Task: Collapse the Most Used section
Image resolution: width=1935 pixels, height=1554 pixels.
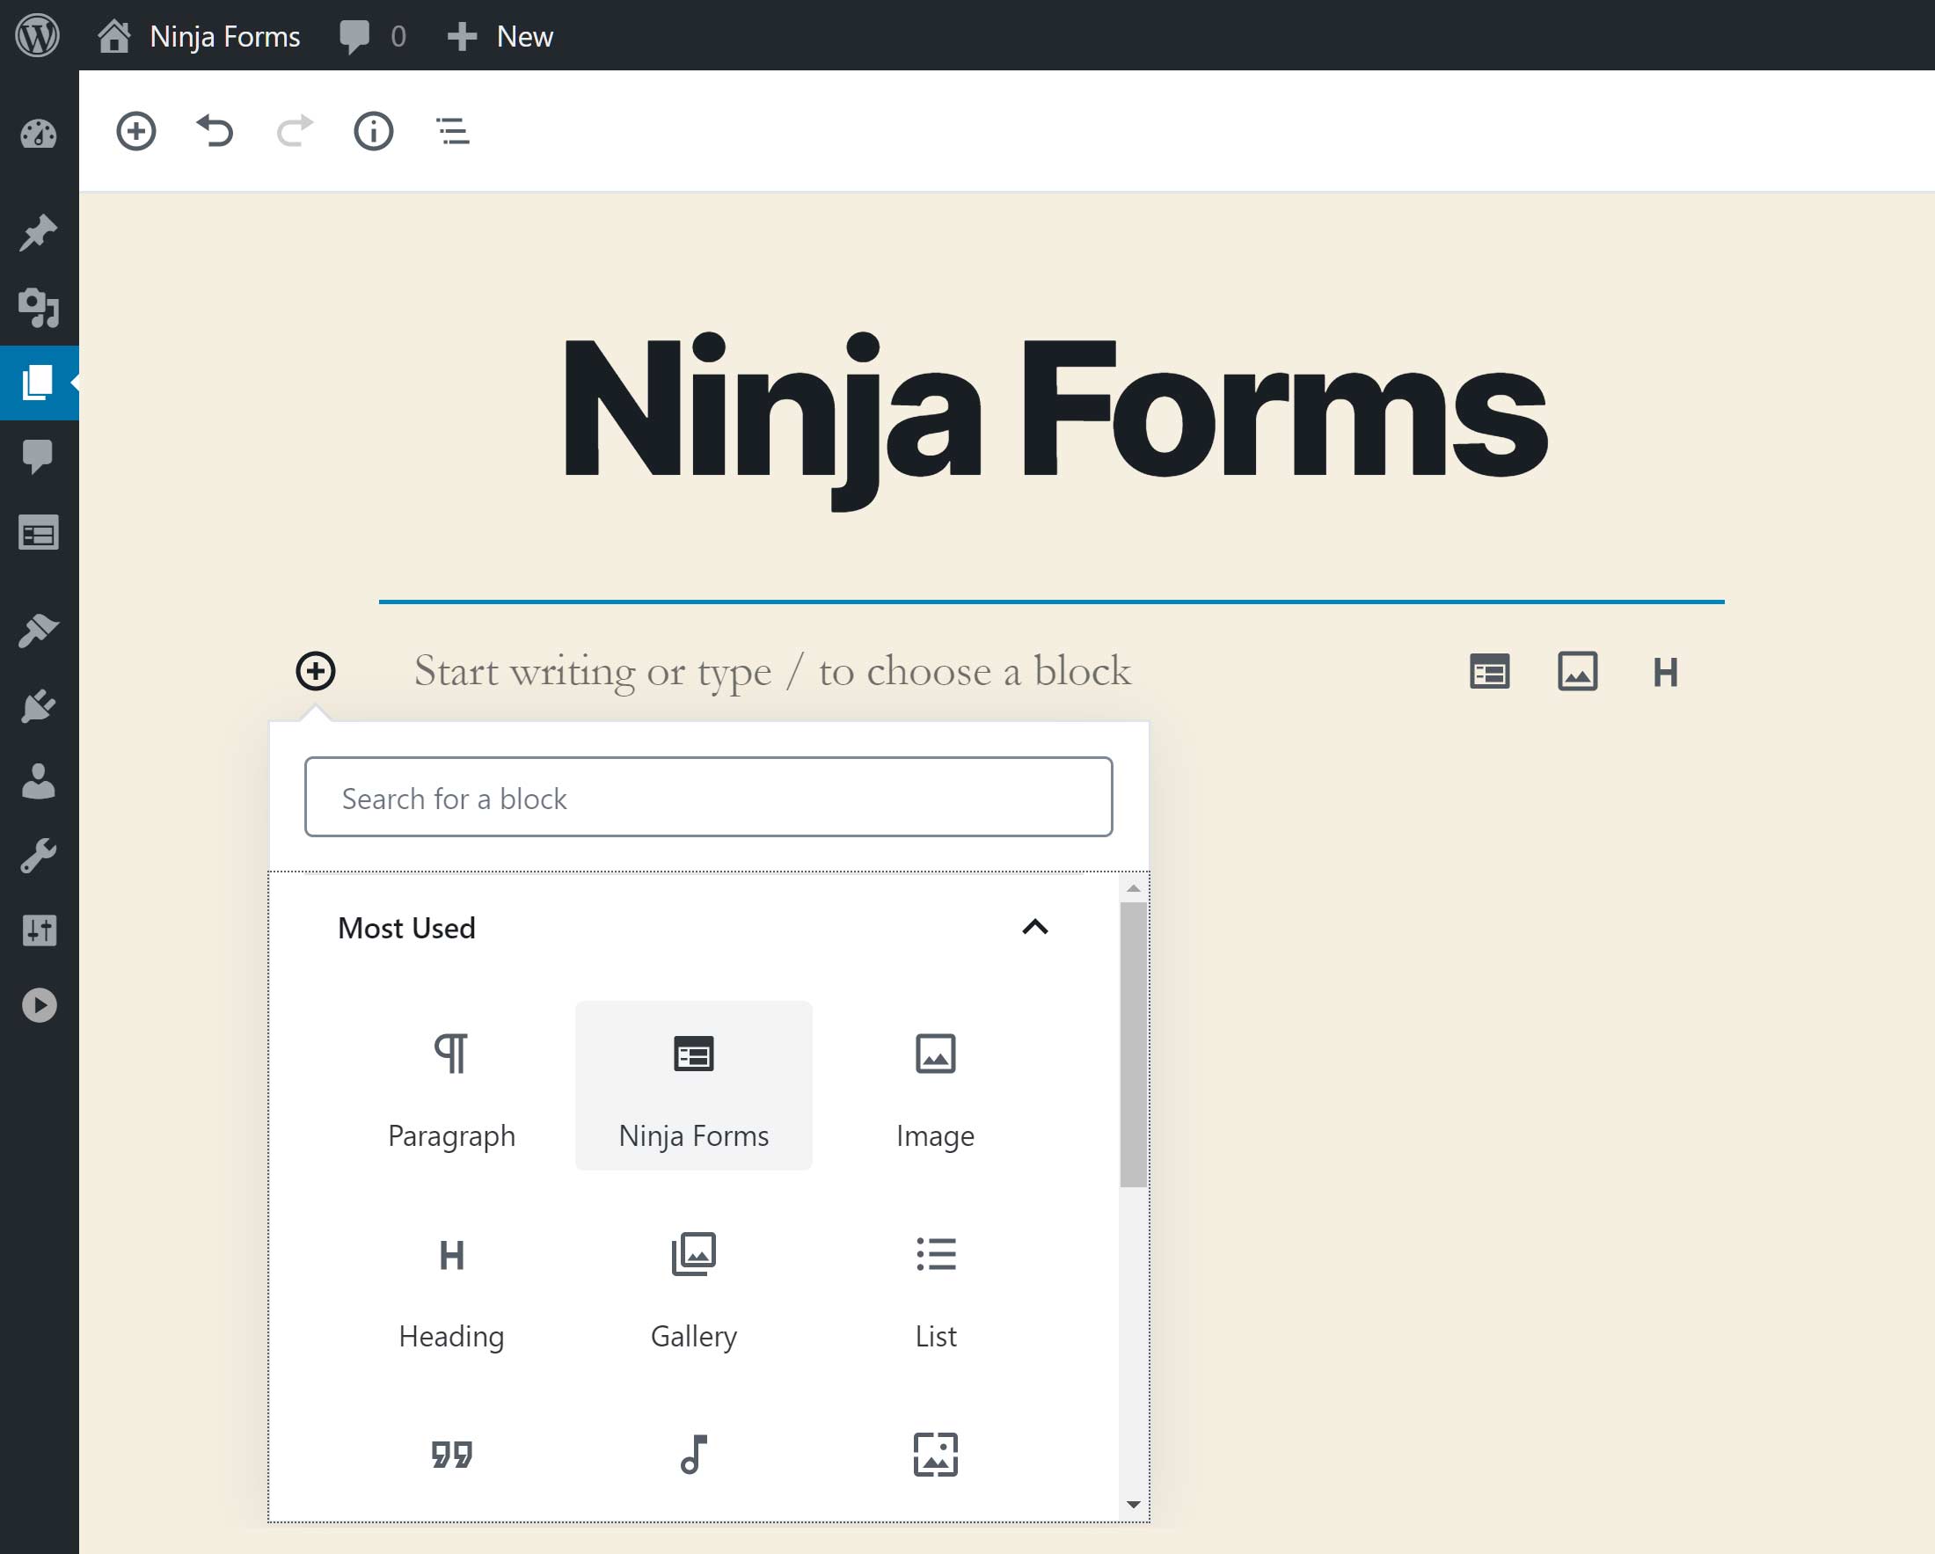Action: [x=1034, y=926]
